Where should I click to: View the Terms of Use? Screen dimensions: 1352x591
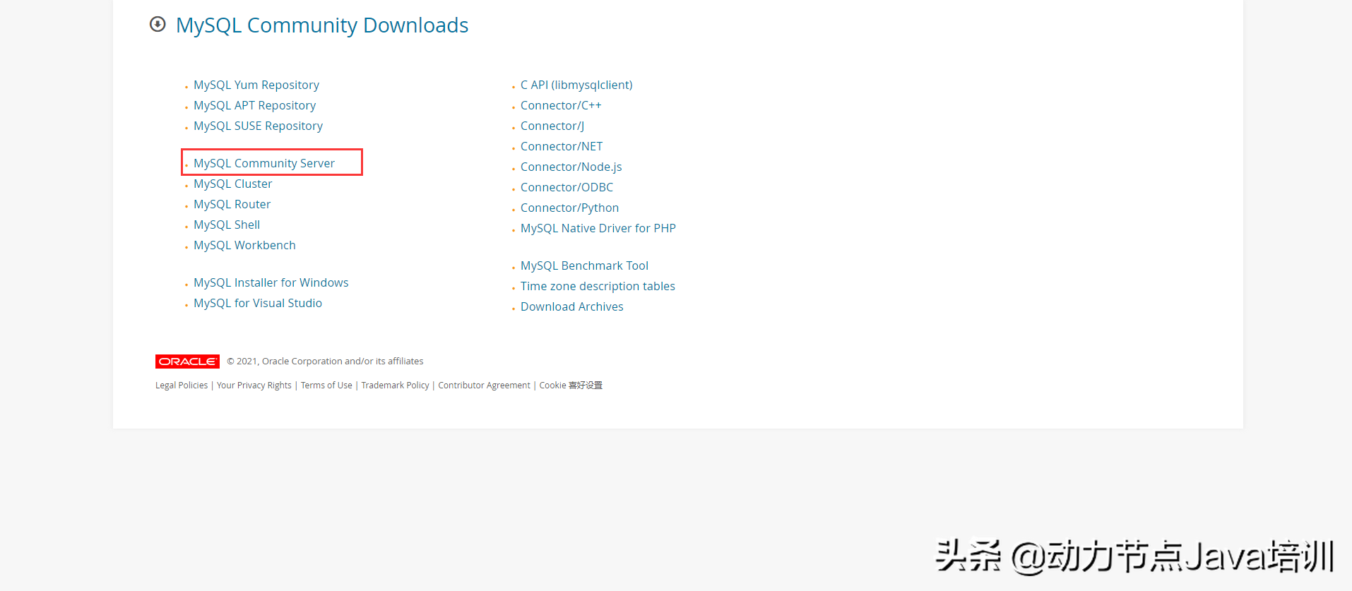click(x=326, y=386)
